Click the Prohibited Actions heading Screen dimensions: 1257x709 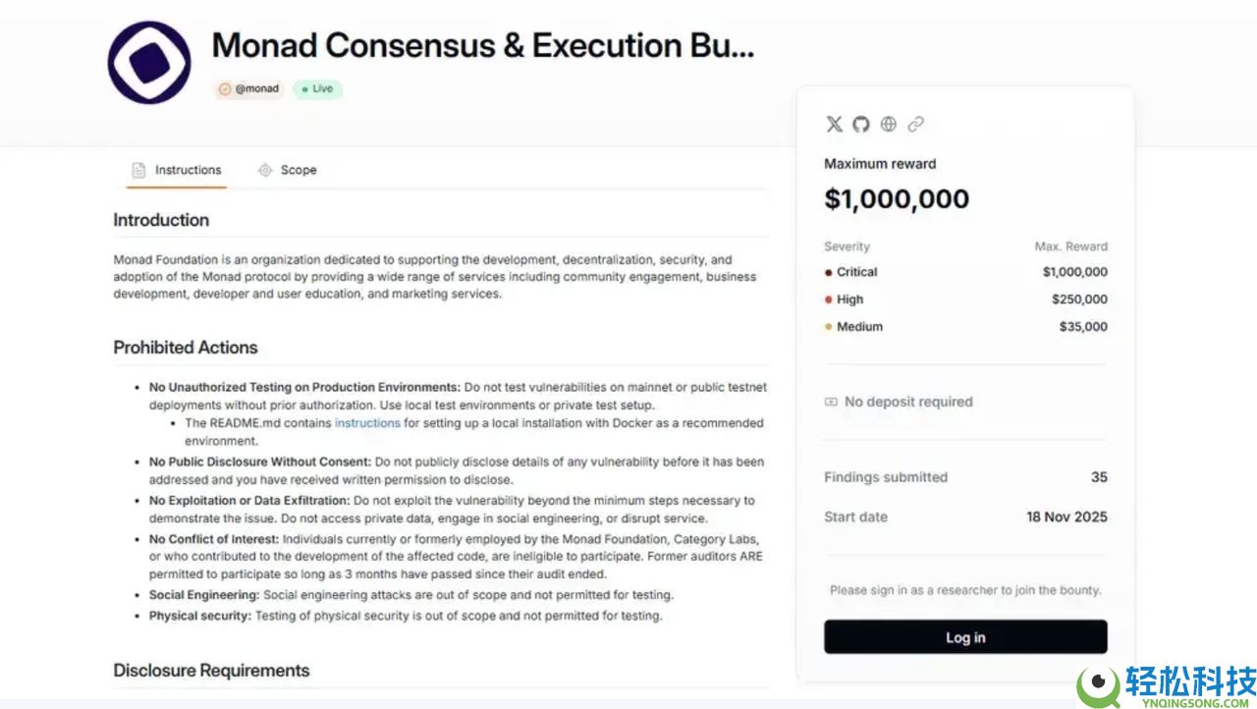click(x=186, y=348)
